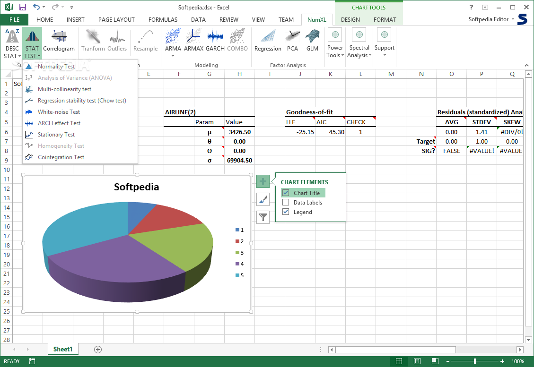Open the Regression factor analysis tool
Image resolution: width=534 pixels, height=367 pixels.
coord(268,41)
